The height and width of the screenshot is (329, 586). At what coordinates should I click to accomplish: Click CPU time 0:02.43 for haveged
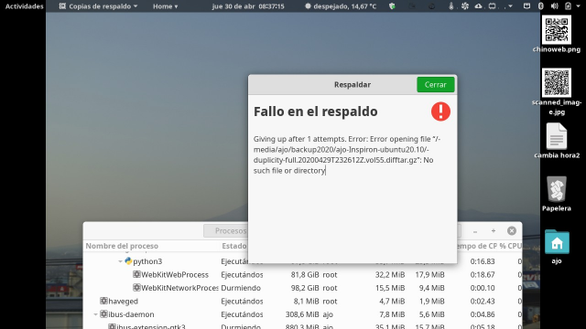point(483,301)
